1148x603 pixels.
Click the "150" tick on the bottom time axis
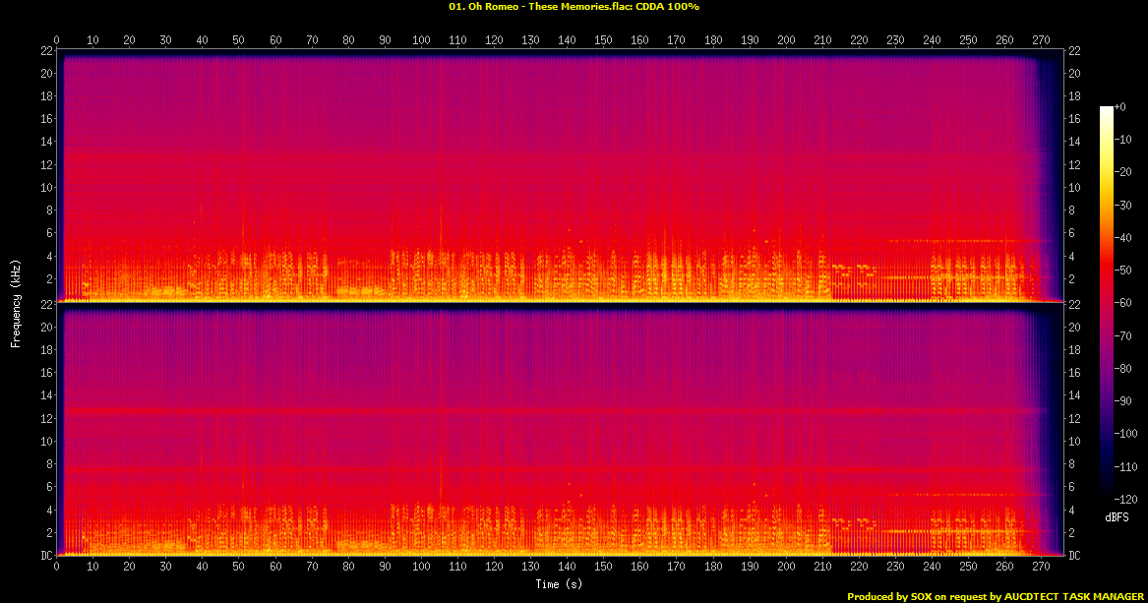point(603,567)
